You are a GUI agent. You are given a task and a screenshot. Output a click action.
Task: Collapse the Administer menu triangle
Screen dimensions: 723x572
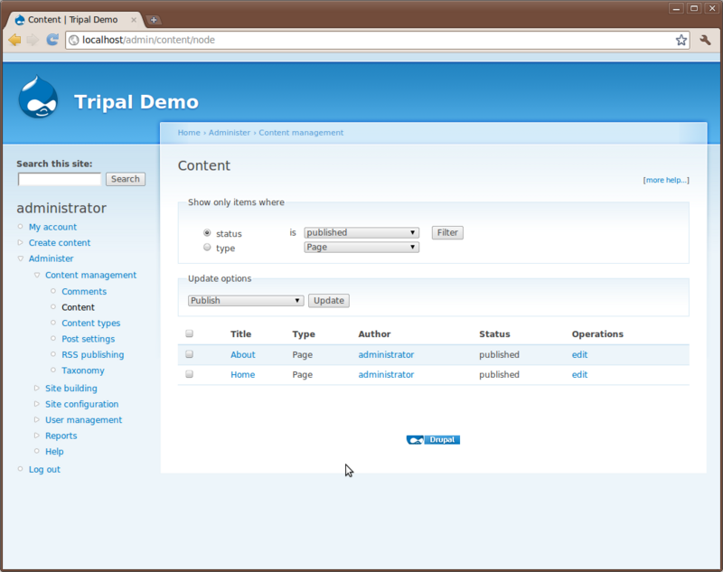pyautogui.click(x=20, y=258)
